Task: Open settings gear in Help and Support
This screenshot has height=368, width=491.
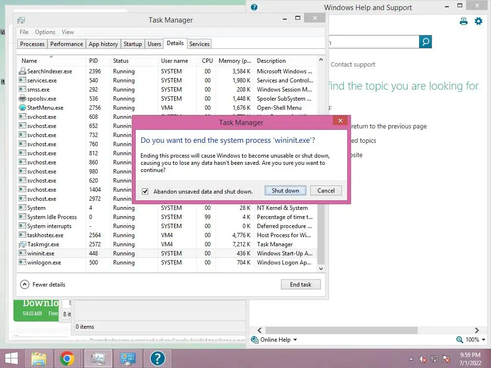Action: click(478, 21)
